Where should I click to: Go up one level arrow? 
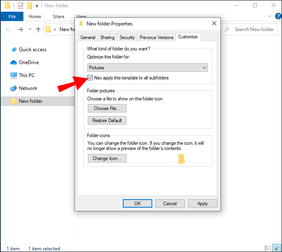point(38,29)
